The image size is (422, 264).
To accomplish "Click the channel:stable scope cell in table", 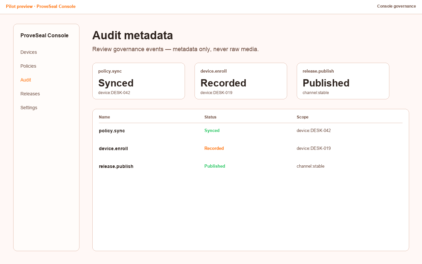I will coord(311,166).
